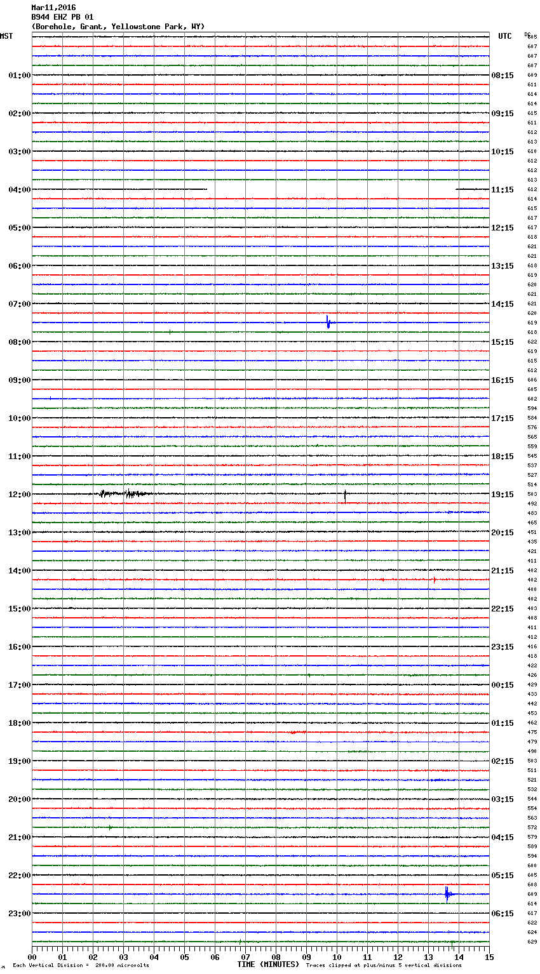Click the 03 minute axis tick label

pyautogui.click(x=123, y=957)
